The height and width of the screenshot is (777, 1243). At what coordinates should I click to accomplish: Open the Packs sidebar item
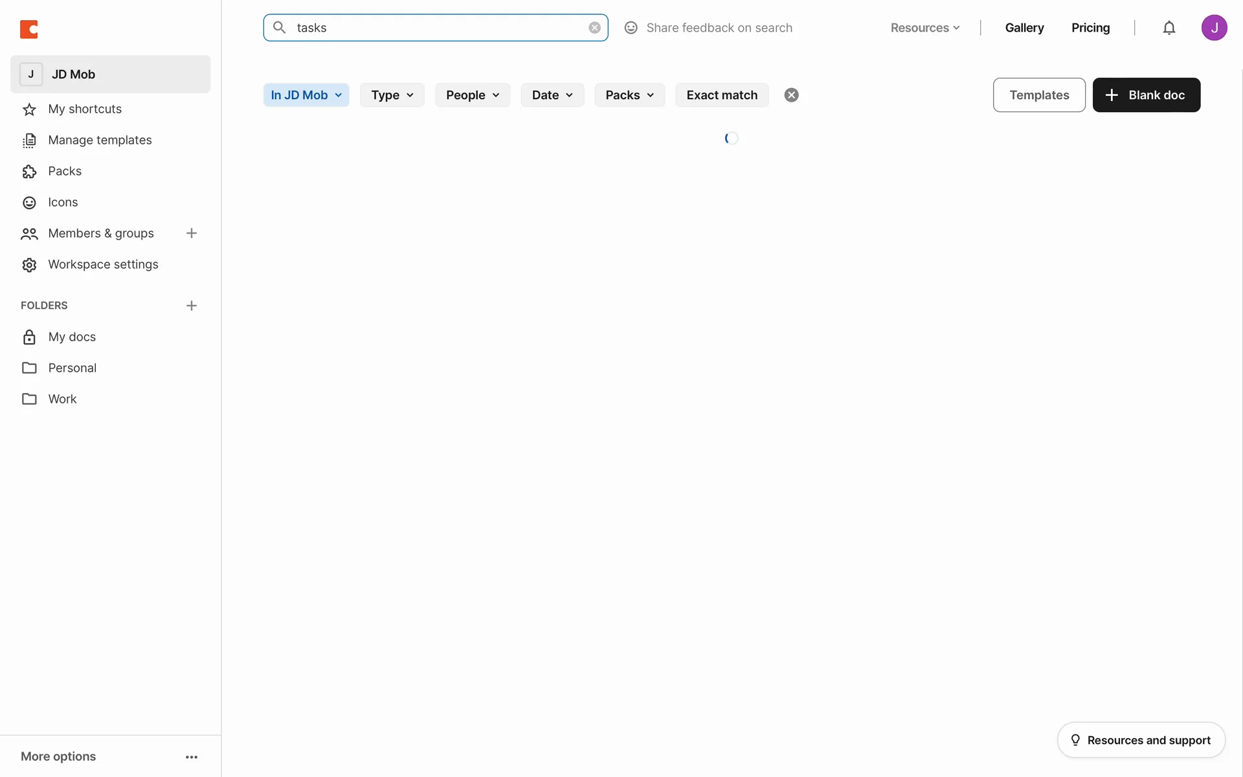click(65, 171)
